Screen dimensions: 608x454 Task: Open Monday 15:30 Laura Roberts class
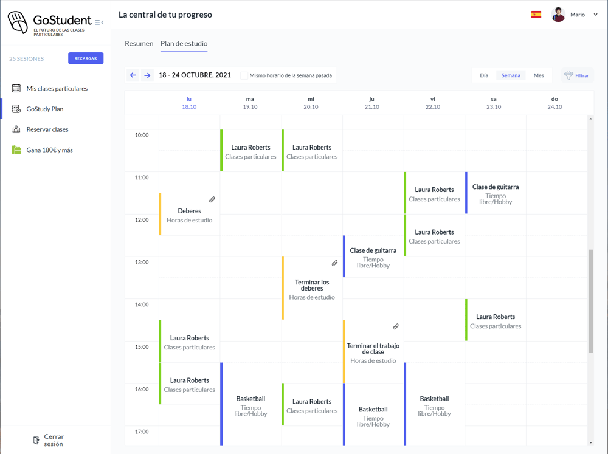click(190, 383)
